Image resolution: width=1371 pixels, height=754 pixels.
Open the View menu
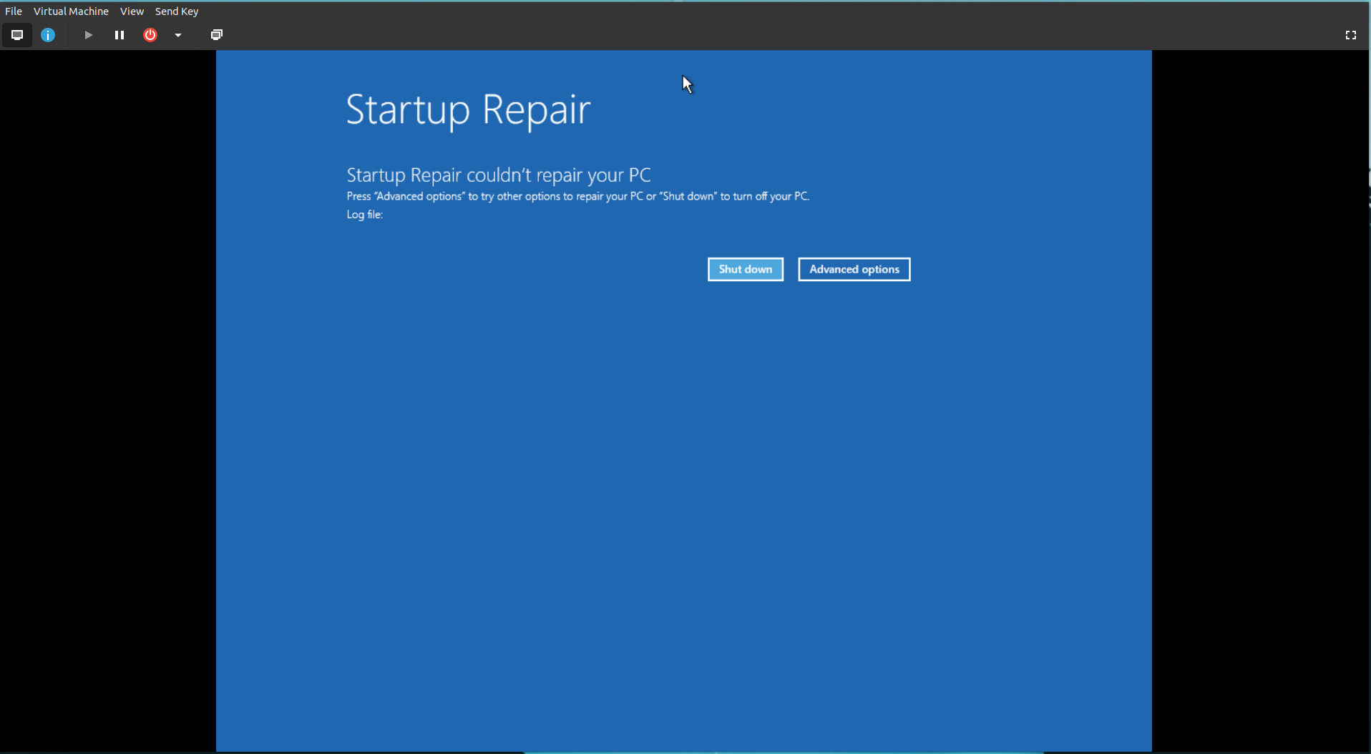pyautogui.click(x=132, y=11)
